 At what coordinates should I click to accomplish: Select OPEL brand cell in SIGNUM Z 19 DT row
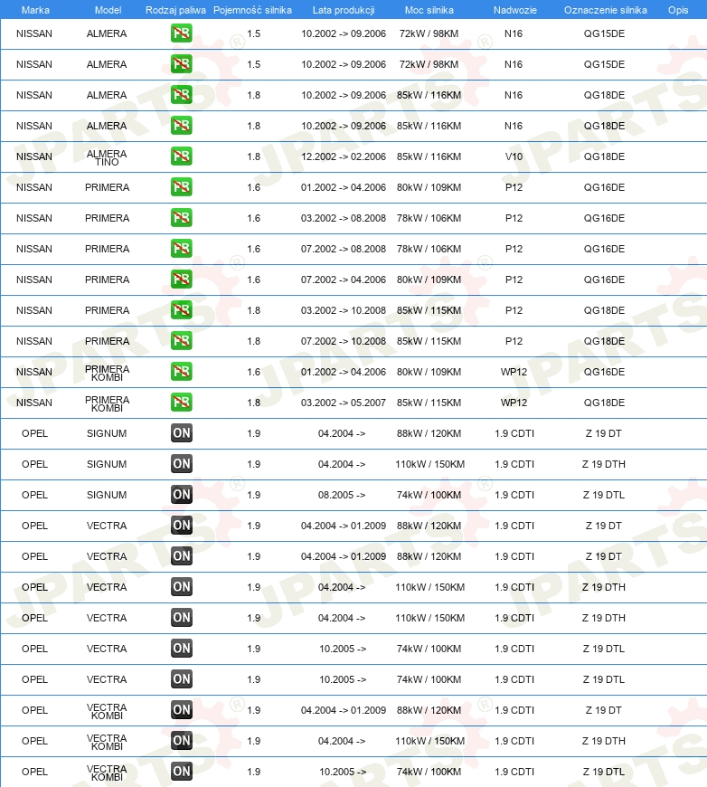(x=34, y=433)
